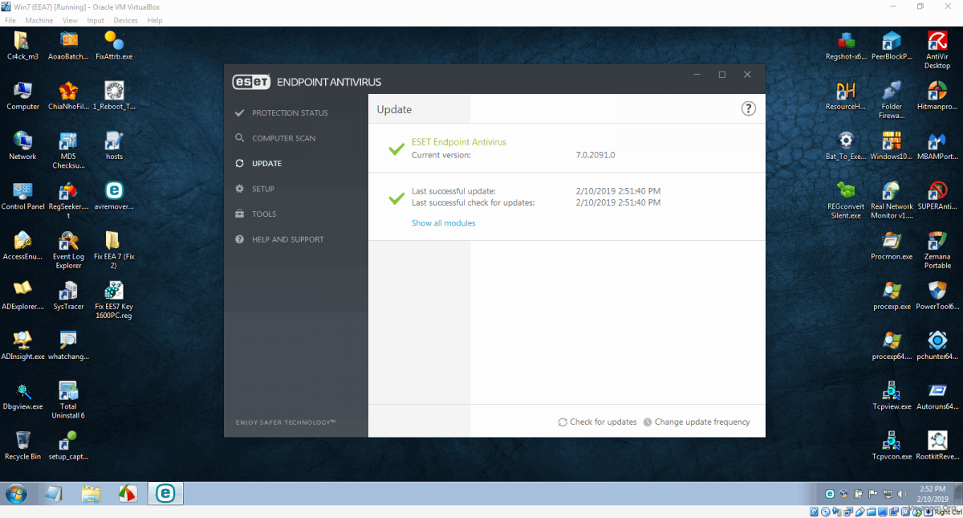This screenshot has height=518, width=963.
Task: Open the Help and Support section
Action: (287, 239)
